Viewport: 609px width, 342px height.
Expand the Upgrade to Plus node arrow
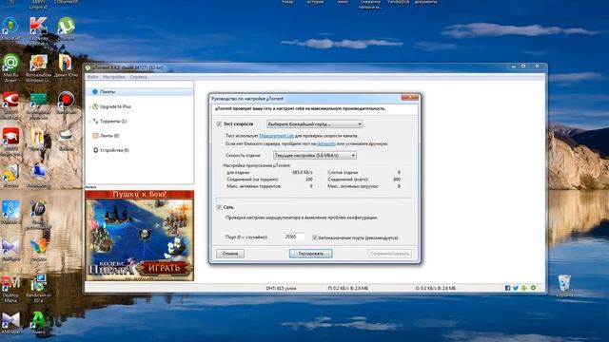(x=89, y=106)
